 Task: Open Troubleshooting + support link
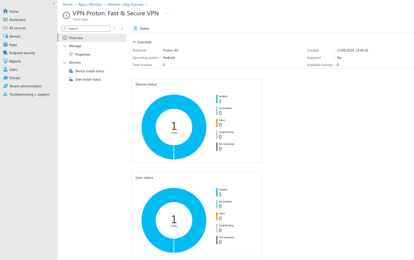coord(29,94)
